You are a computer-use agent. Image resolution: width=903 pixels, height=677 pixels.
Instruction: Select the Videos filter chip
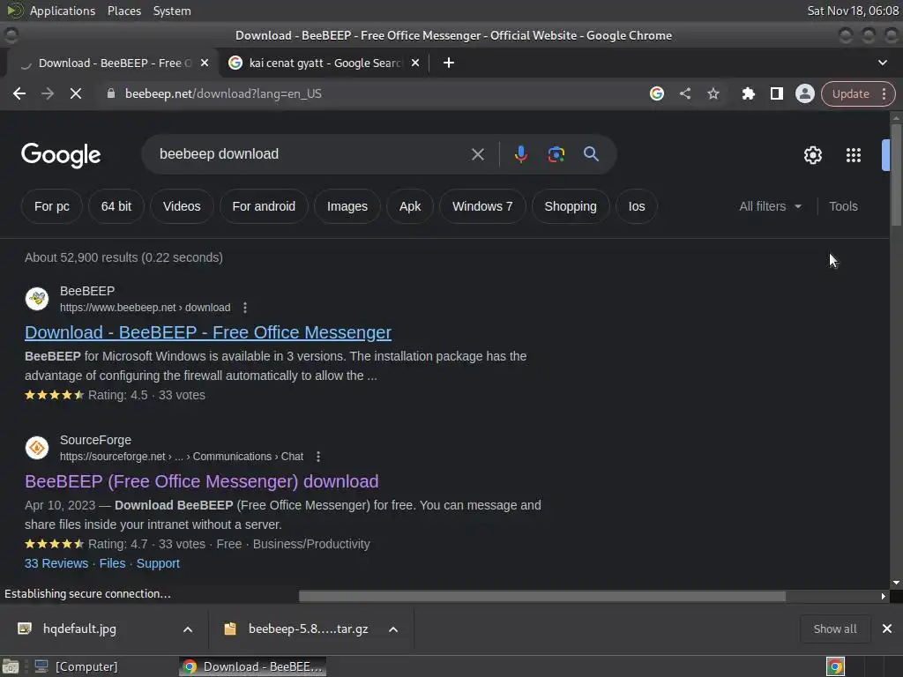(x=182, y=206)
